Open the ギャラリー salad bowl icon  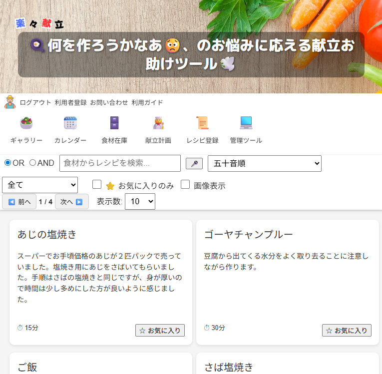pyautogui.click(x=26, y=123)
